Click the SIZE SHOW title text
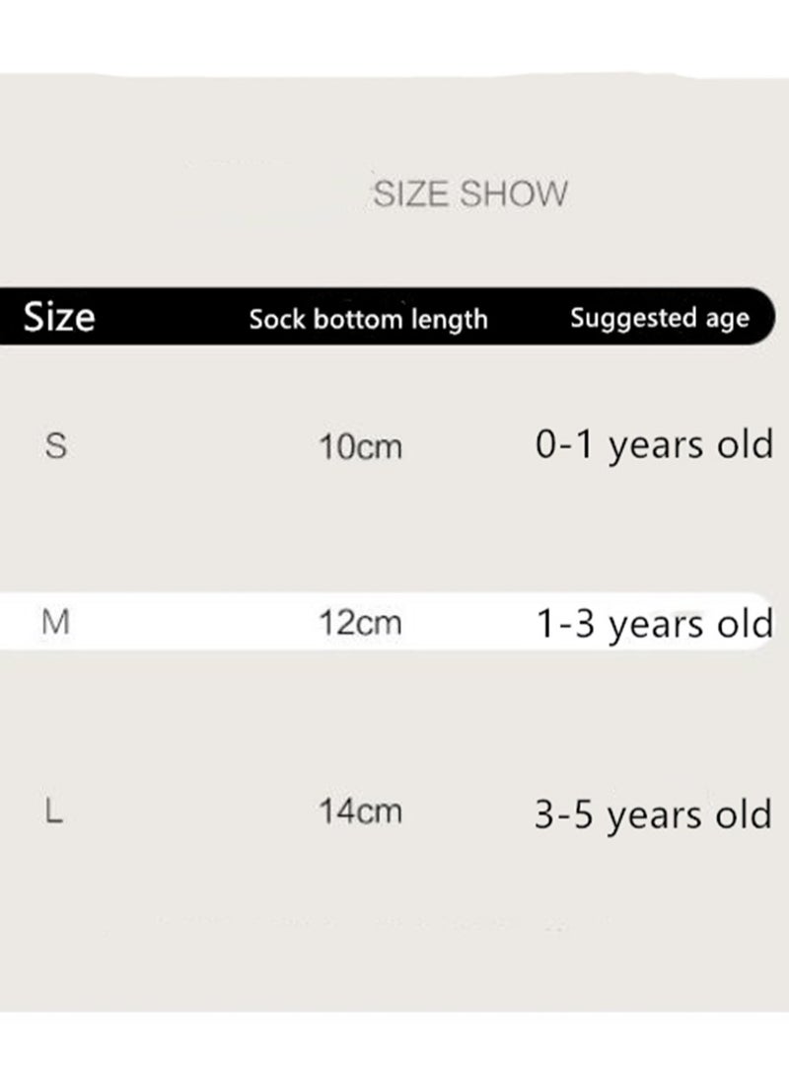 (x=470, y=193)
